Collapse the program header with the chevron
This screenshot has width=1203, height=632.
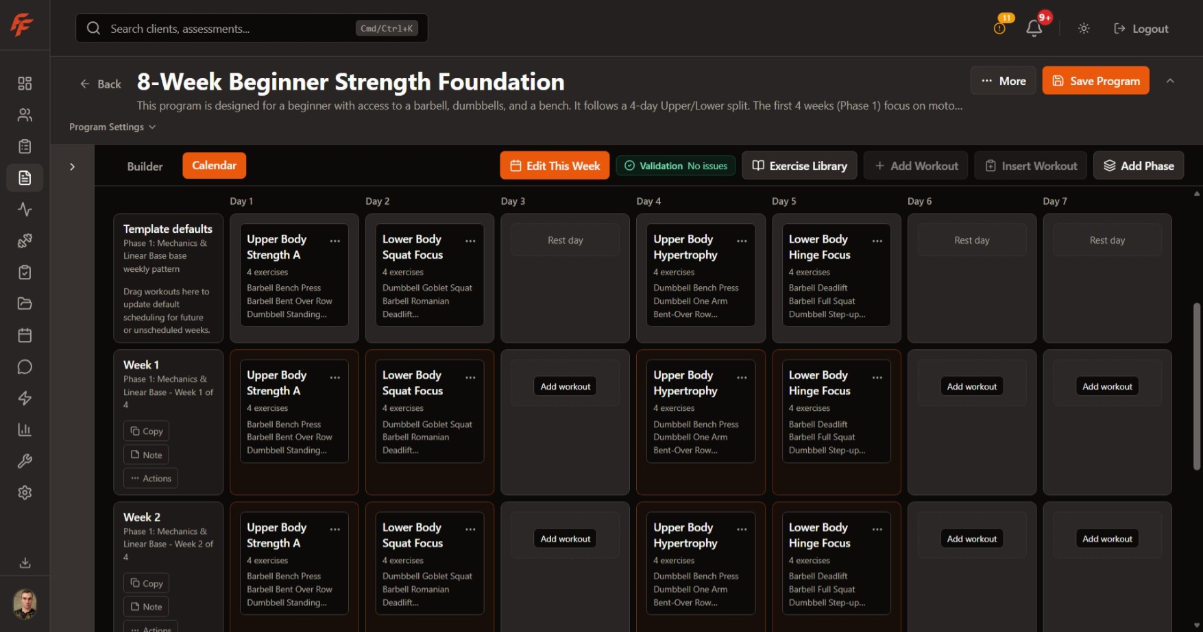click(x=1169, y=80)
